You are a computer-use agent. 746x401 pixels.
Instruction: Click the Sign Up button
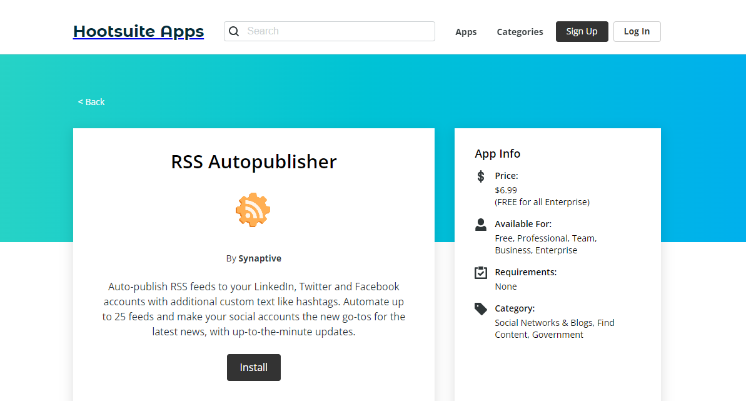click(x=582, y=31)
